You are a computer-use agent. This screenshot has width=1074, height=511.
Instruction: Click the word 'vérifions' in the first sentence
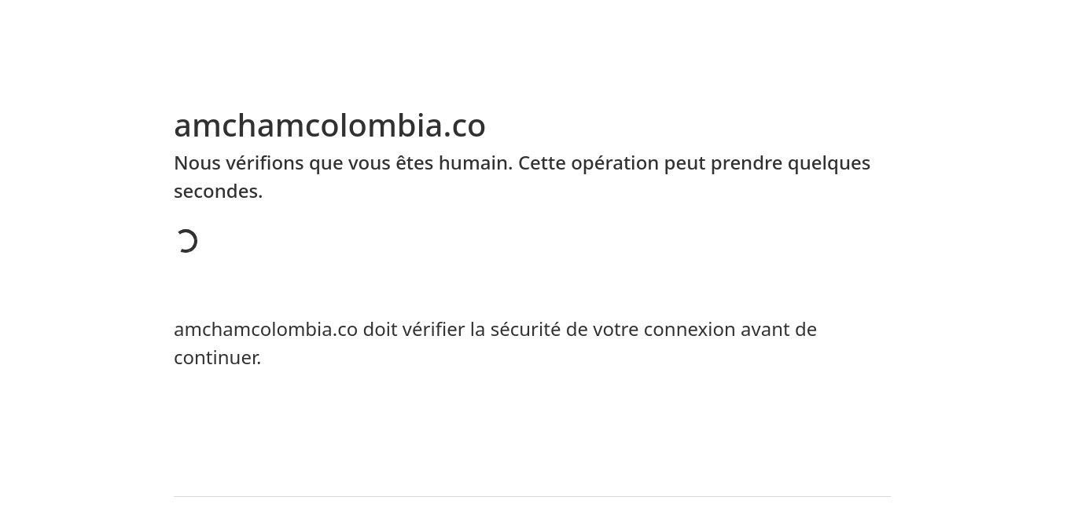(x=264, y=163)
